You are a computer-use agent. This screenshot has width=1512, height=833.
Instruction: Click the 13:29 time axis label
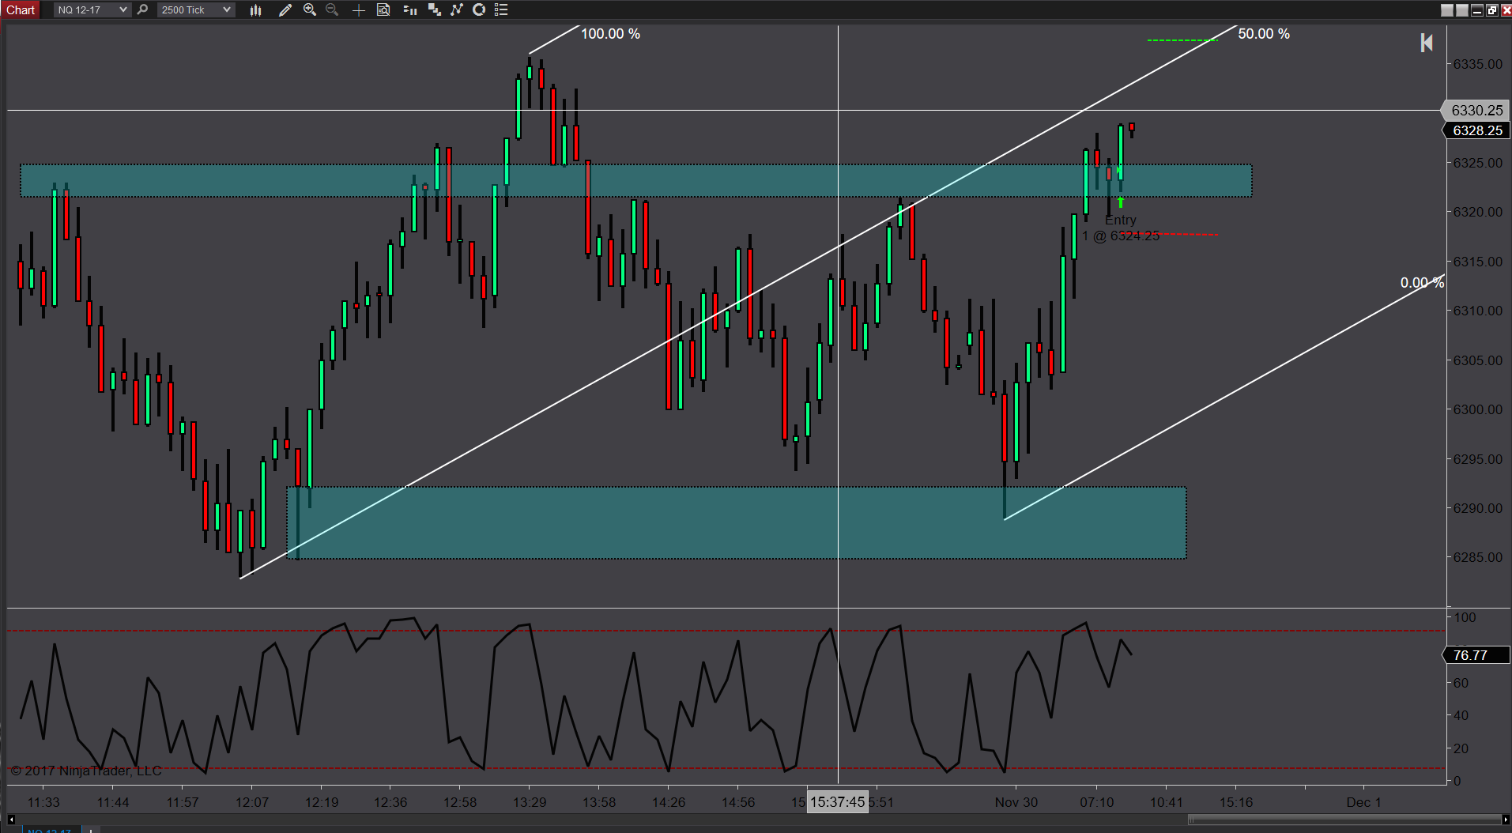(530, 802)
